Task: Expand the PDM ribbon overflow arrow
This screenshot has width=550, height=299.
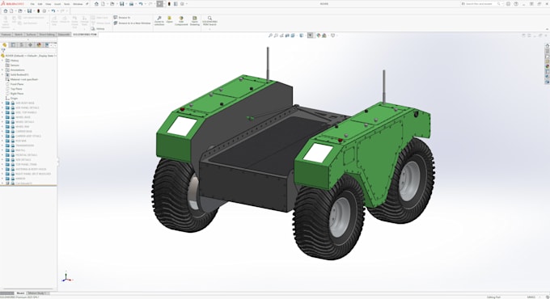Action: point(209,29)
